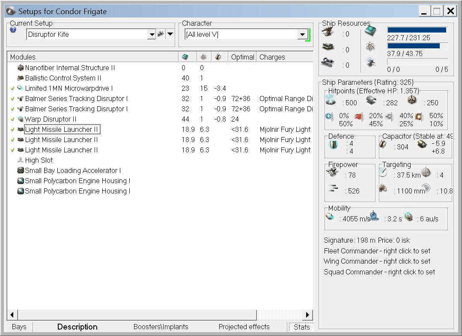Viewport: 462px width, 336px height.
Task: Open the Description tab
Action: [x=77, y=327]
